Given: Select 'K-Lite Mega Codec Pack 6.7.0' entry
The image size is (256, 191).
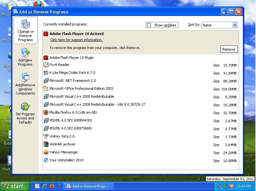Looking at the screenshot, I should 72,73.
